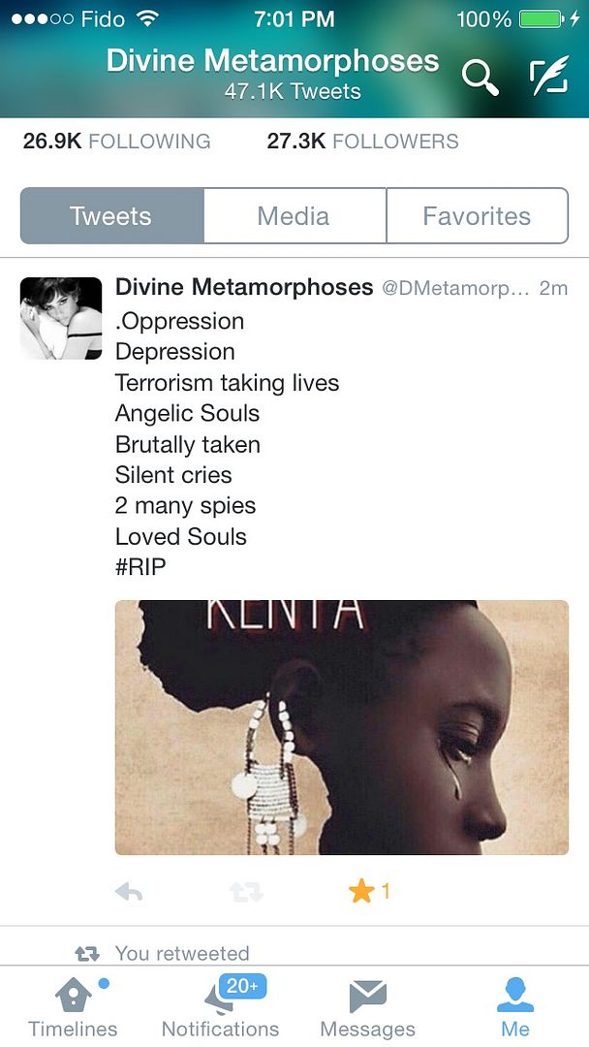Tap the You retweeted retweet icon
The image size is (589, 1047).
coord(87,954)
